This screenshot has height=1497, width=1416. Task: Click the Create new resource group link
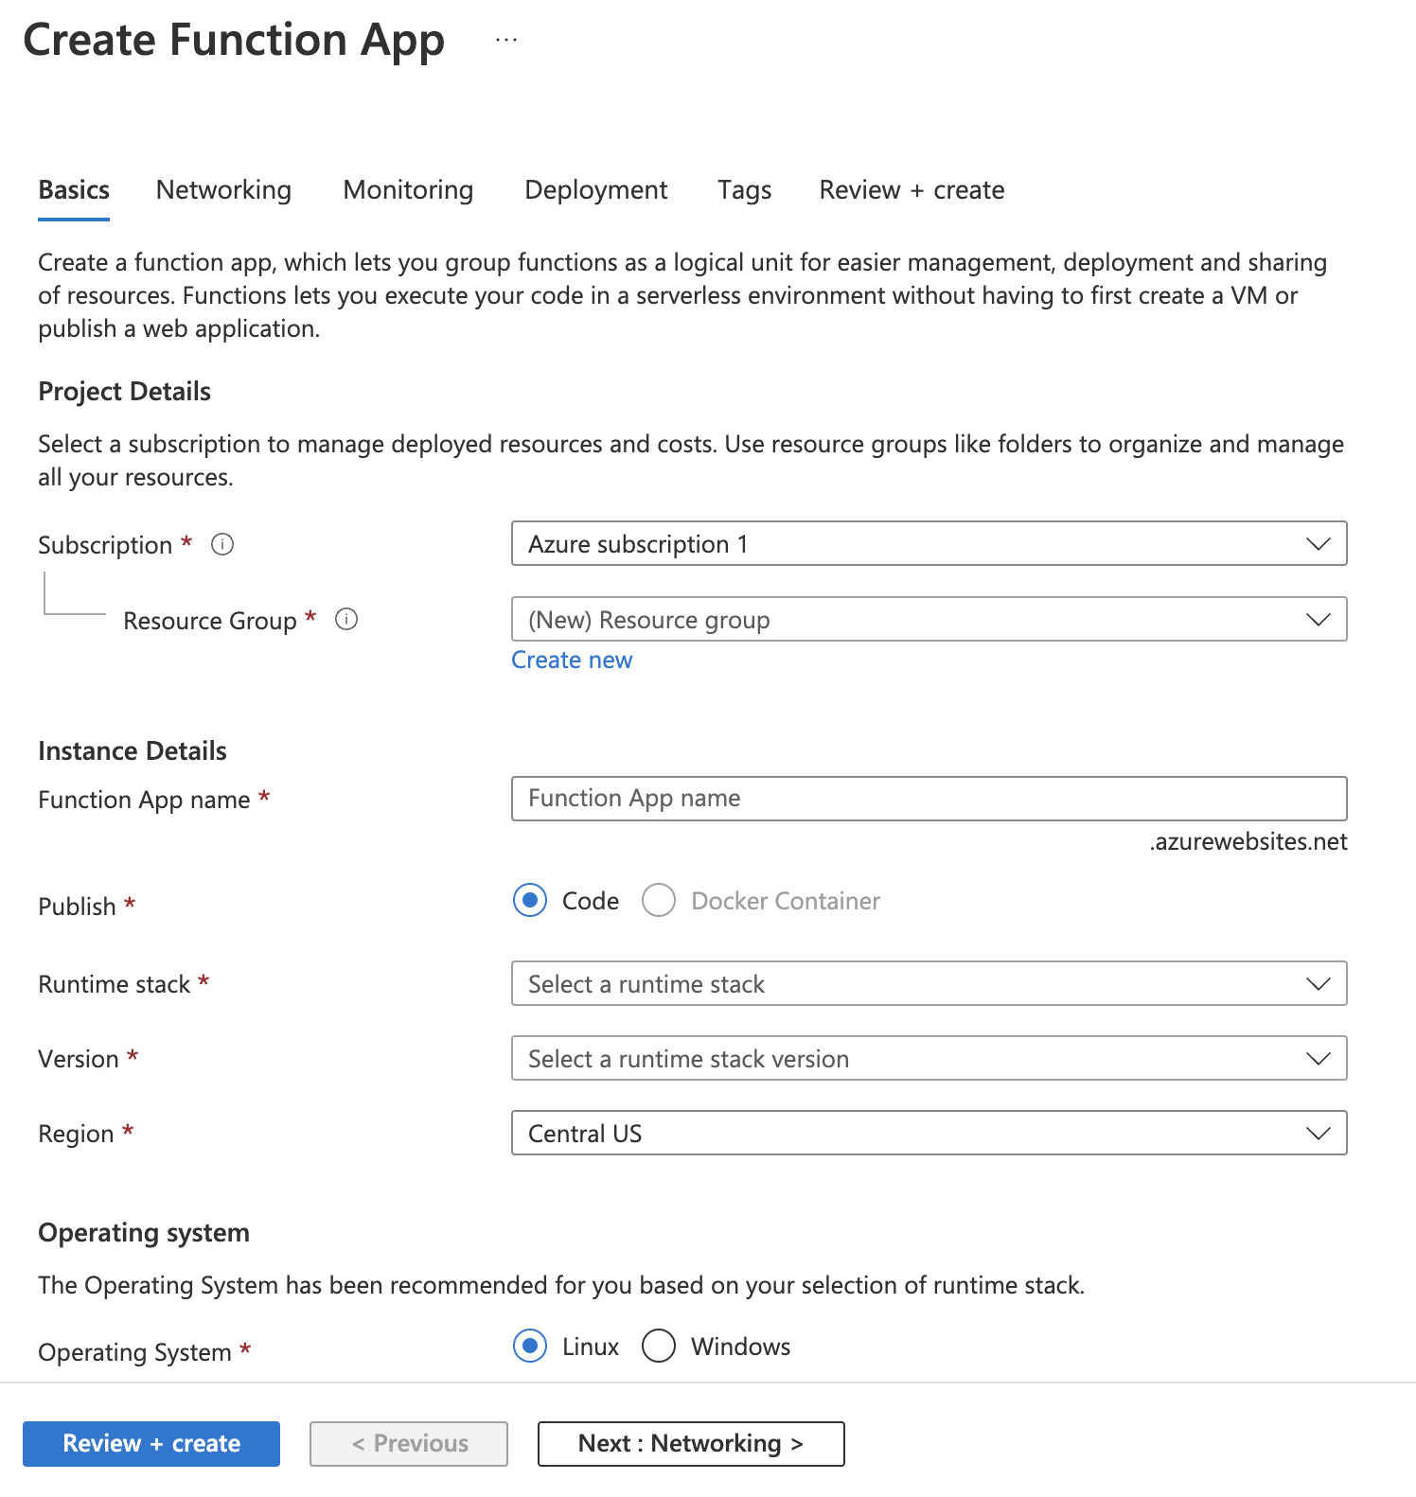pos(572,660)
